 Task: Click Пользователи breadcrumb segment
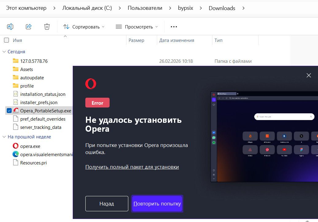pyautogui.click(x=145, y=8)
